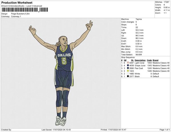
Task: Click the 'St.' column header
Action: [x=133, y=60]
